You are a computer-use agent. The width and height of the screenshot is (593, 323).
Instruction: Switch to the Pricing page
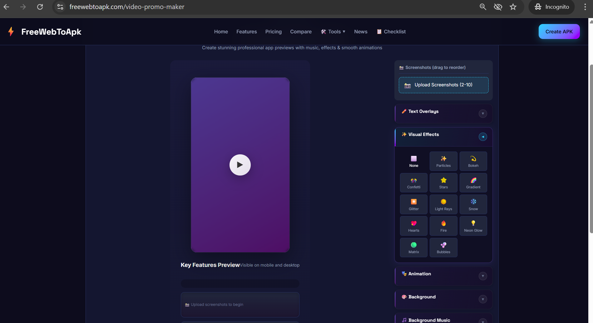click(273, 31)
